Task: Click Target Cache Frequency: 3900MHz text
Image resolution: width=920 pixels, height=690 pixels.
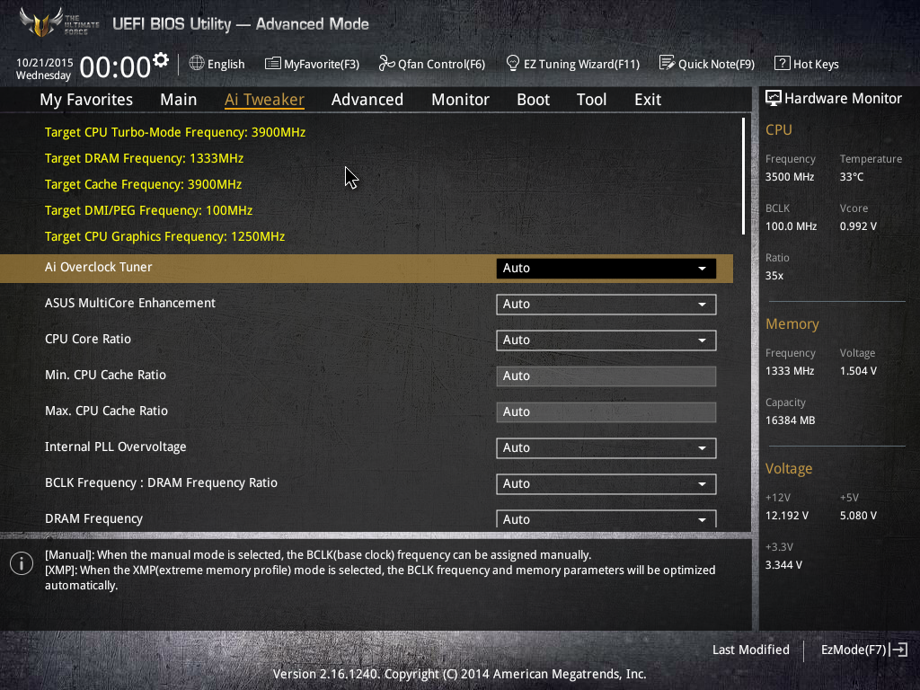Action: click(x=143, y=184)
